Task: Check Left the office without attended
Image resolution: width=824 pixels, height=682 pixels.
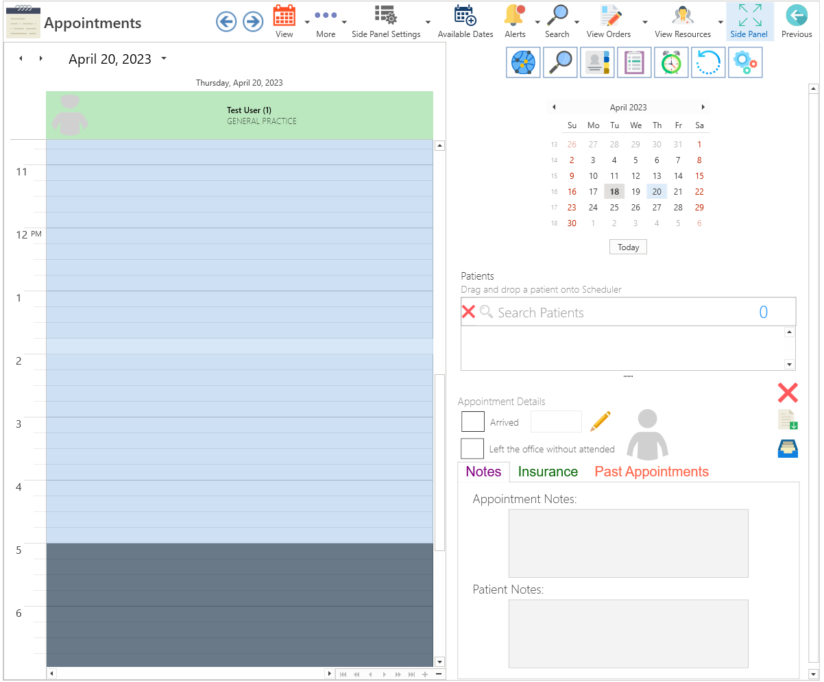Action: tap(473, 449)
